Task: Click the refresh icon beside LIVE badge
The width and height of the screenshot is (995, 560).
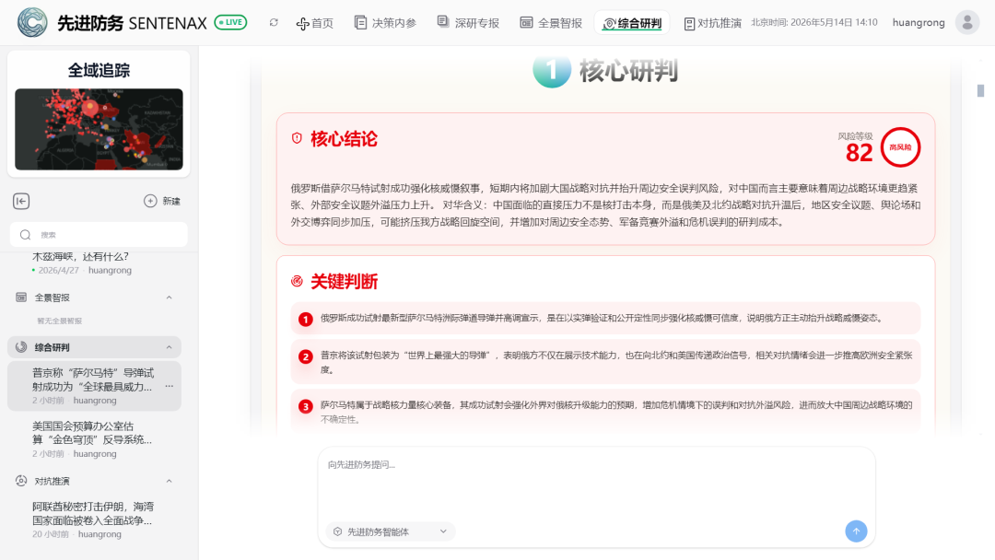Action: pyautogui.click(x=274, y=22)
